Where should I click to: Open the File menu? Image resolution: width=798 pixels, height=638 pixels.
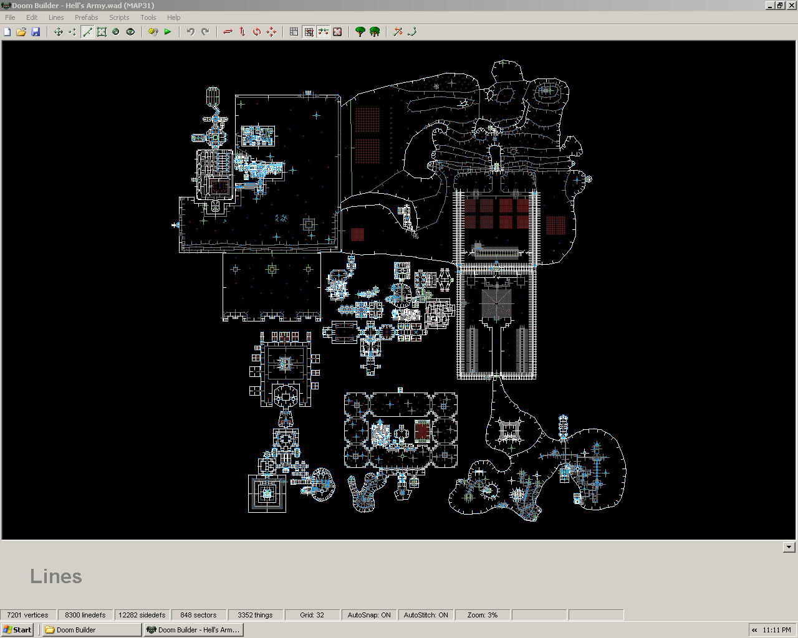point(10,17)
